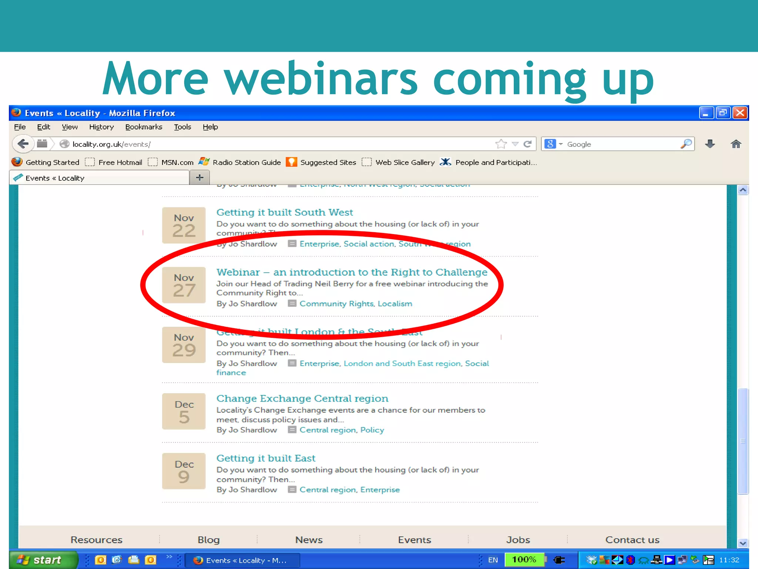Click Policy category link

(x=372, y=430)
